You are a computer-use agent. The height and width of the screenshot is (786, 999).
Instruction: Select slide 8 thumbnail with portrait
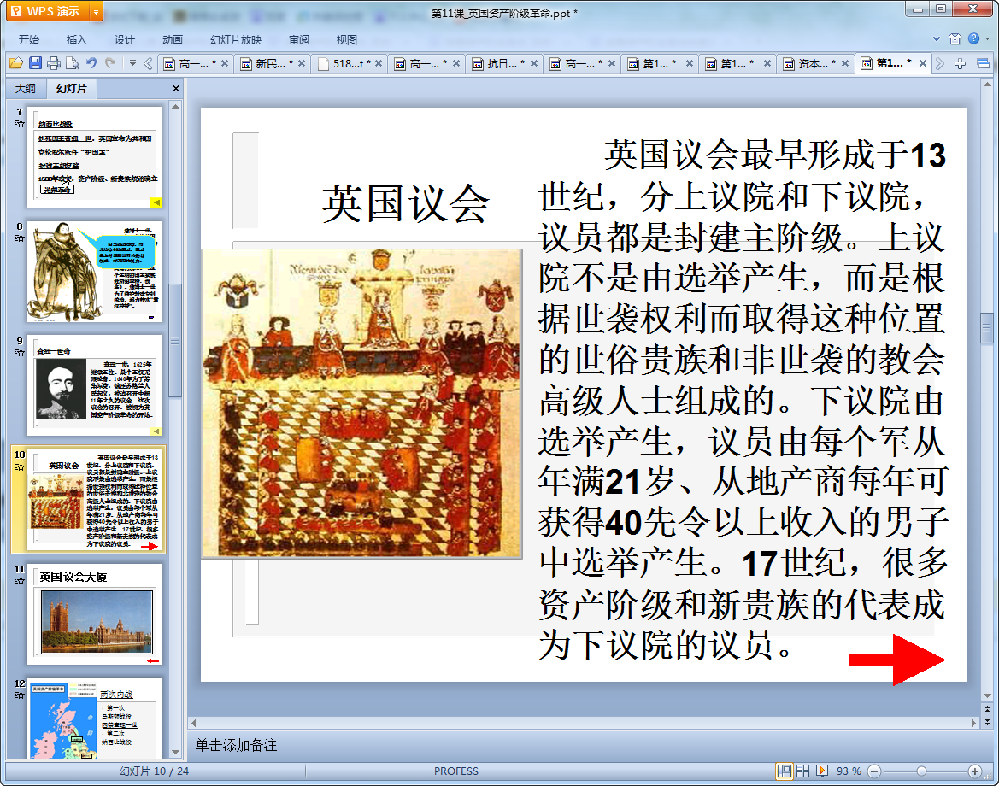click(x=94, y=272)
